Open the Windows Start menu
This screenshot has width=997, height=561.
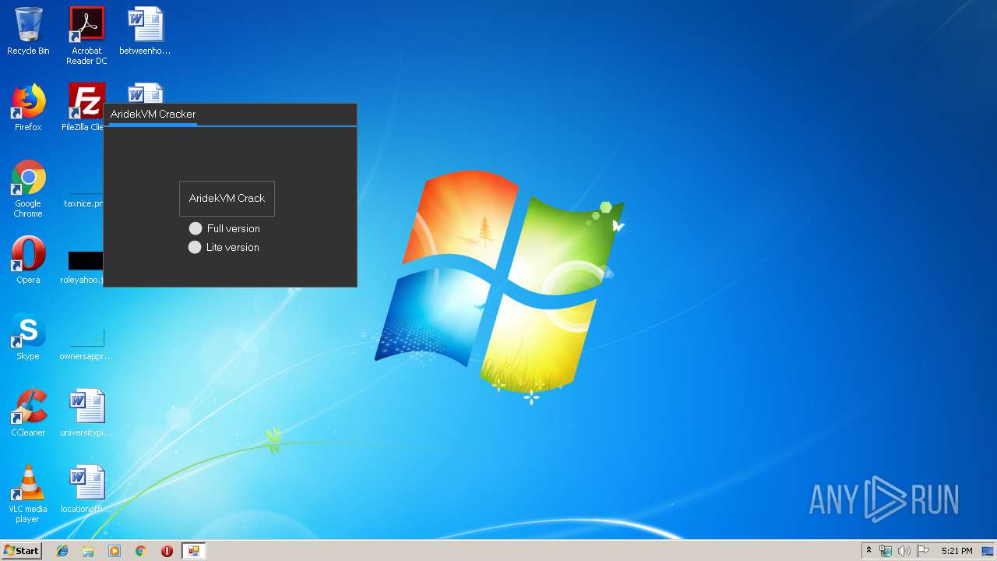[x=22, y=551]
